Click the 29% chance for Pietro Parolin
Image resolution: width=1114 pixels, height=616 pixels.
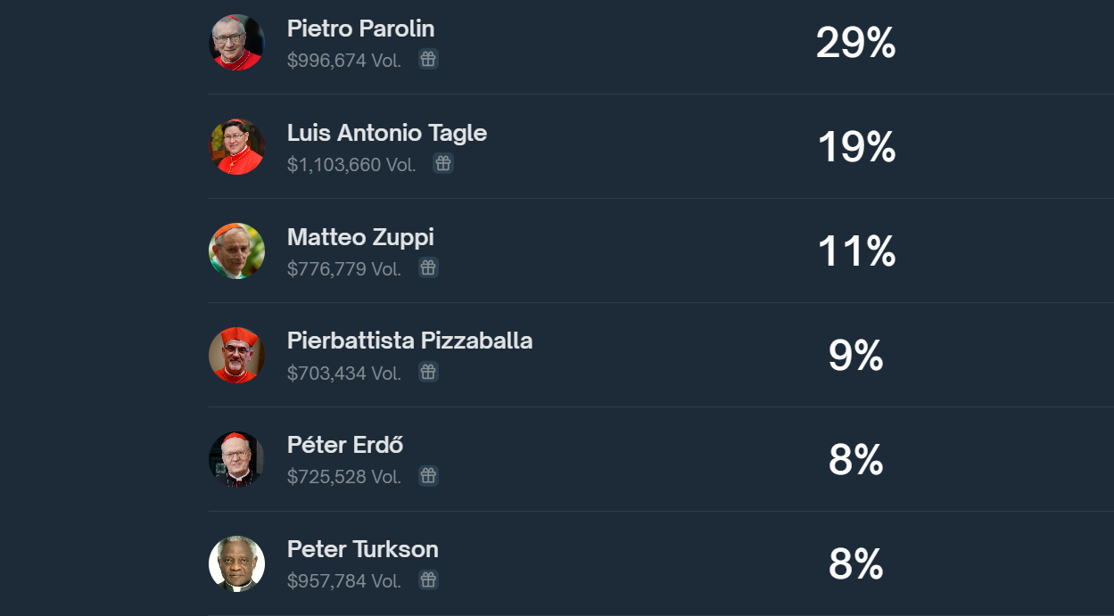855,43
